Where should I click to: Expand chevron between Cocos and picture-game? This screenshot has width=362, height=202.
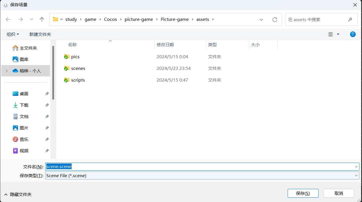121,19
